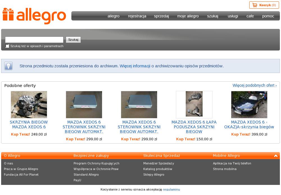Click the Szukaj search button
Screen dimensions: 281x195
pyautogui.click(x=73, y=40)
